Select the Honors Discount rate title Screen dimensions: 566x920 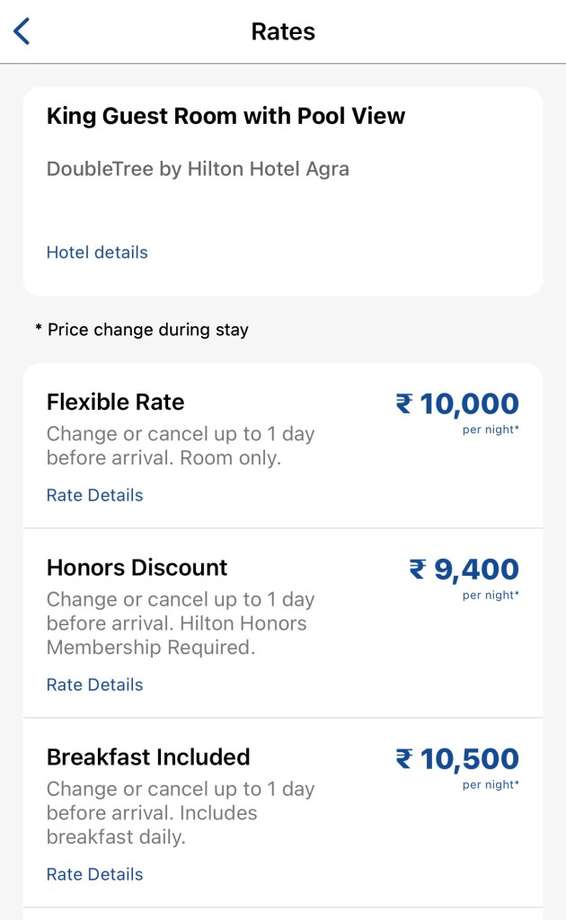(x=137, y=568)
